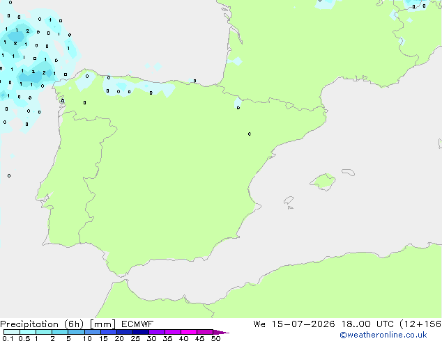The width and height of the screenshot is (442, 341).
Task: Click the Menorca island outline
Action: [348, 172]
